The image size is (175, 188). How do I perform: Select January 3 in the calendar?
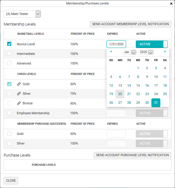click(x=156, y=68)
